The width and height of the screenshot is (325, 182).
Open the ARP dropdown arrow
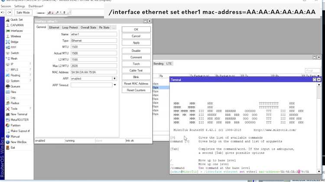point(114,79)
